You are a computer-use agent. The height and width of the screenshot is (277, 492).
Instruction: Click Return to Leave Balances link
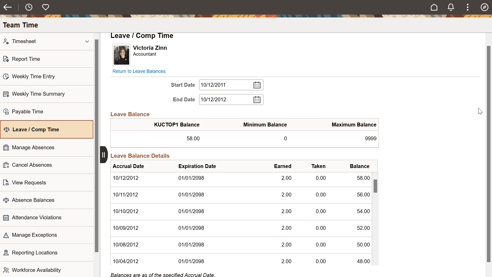click(139, 71)
